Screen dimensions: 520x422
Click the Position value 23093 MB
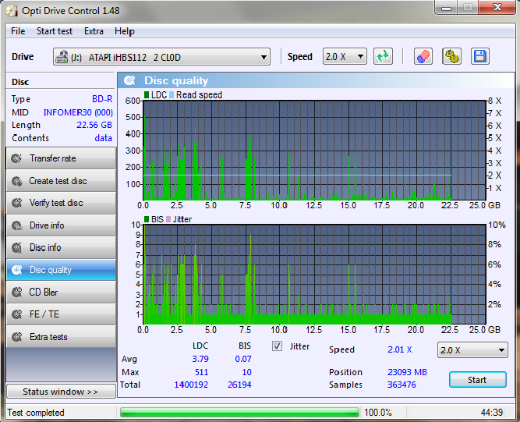407,372
